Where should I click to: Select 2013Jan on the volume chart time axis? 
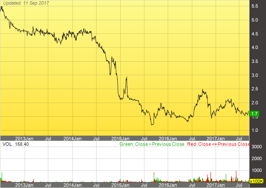click(24, 185)
